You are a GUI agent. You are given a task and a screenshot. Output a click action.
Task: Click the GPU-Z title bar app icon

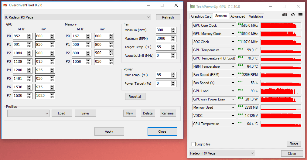point(193,7)
